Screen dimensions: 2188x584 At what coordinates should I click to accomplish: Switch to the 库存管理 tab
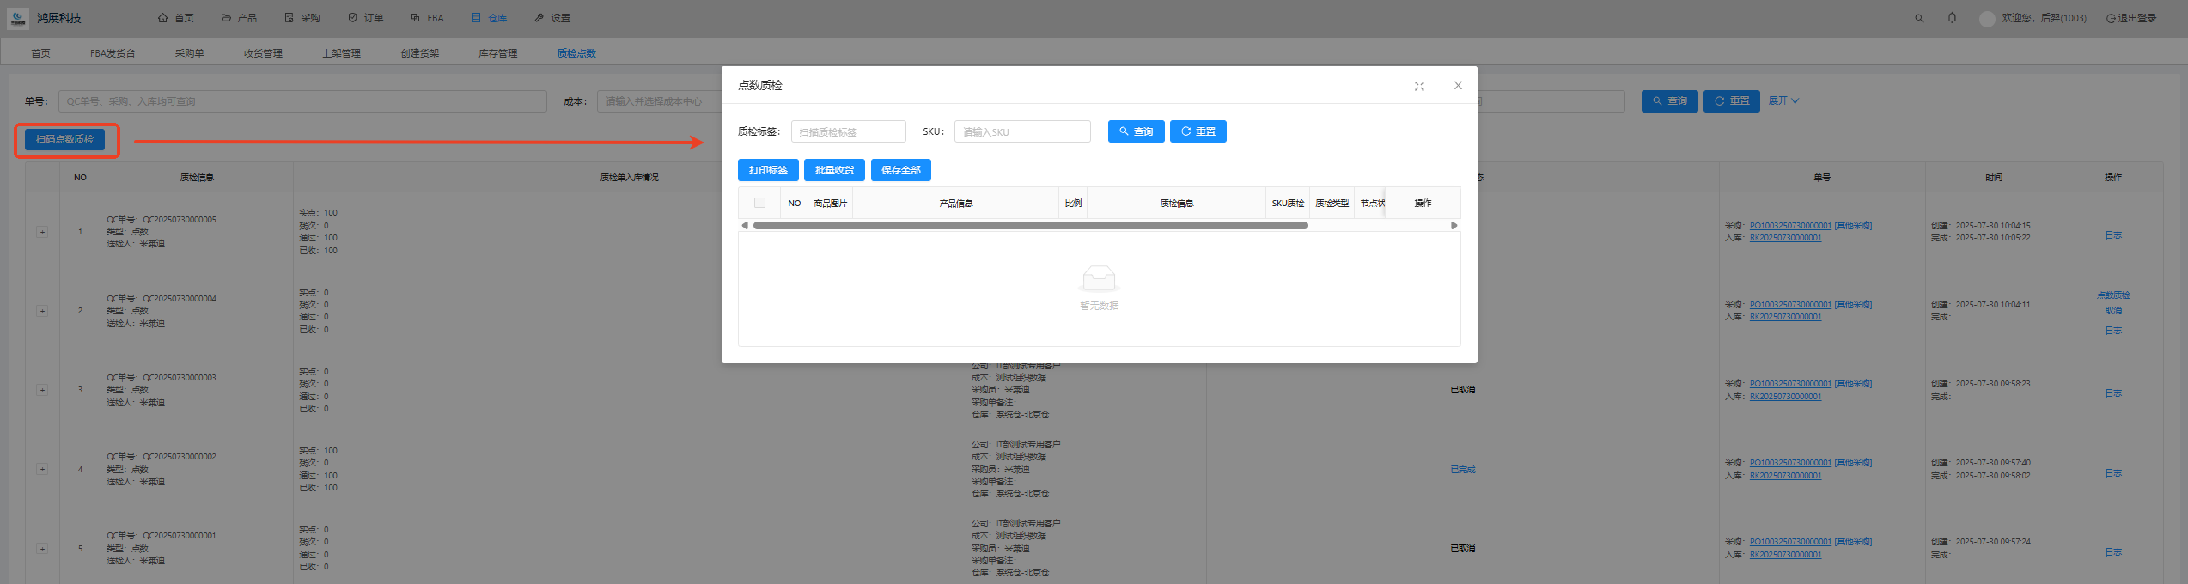pyautogui.click(x=497, y=53)
